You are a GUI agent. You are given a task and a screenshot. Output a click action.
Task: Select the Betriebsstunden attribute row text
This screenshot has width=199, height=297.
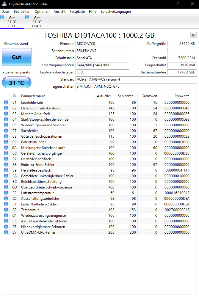point(34,142)
